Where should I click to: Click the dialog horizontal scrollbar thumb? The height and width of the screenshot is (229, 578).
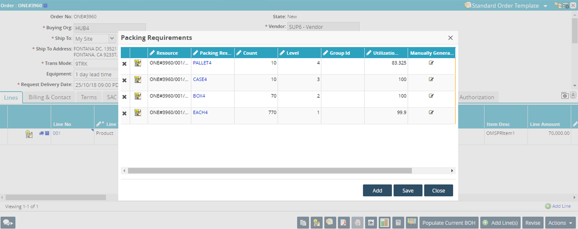click(x=270, y=171)
